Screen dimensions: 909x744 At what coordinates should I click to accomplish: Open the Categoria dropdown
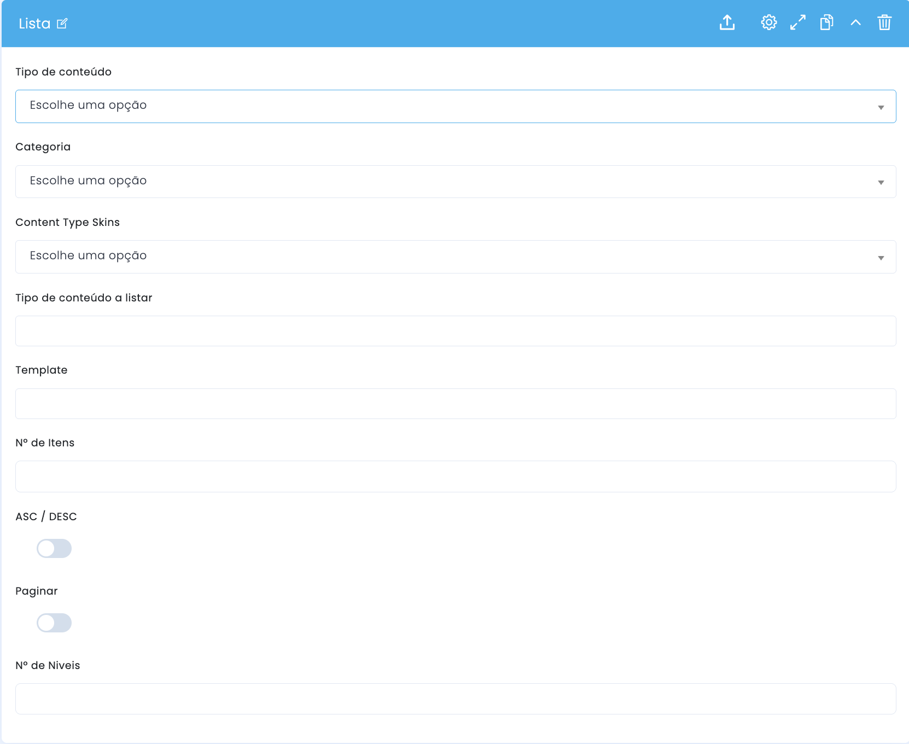pyautogui.click(x=456, y=182)
